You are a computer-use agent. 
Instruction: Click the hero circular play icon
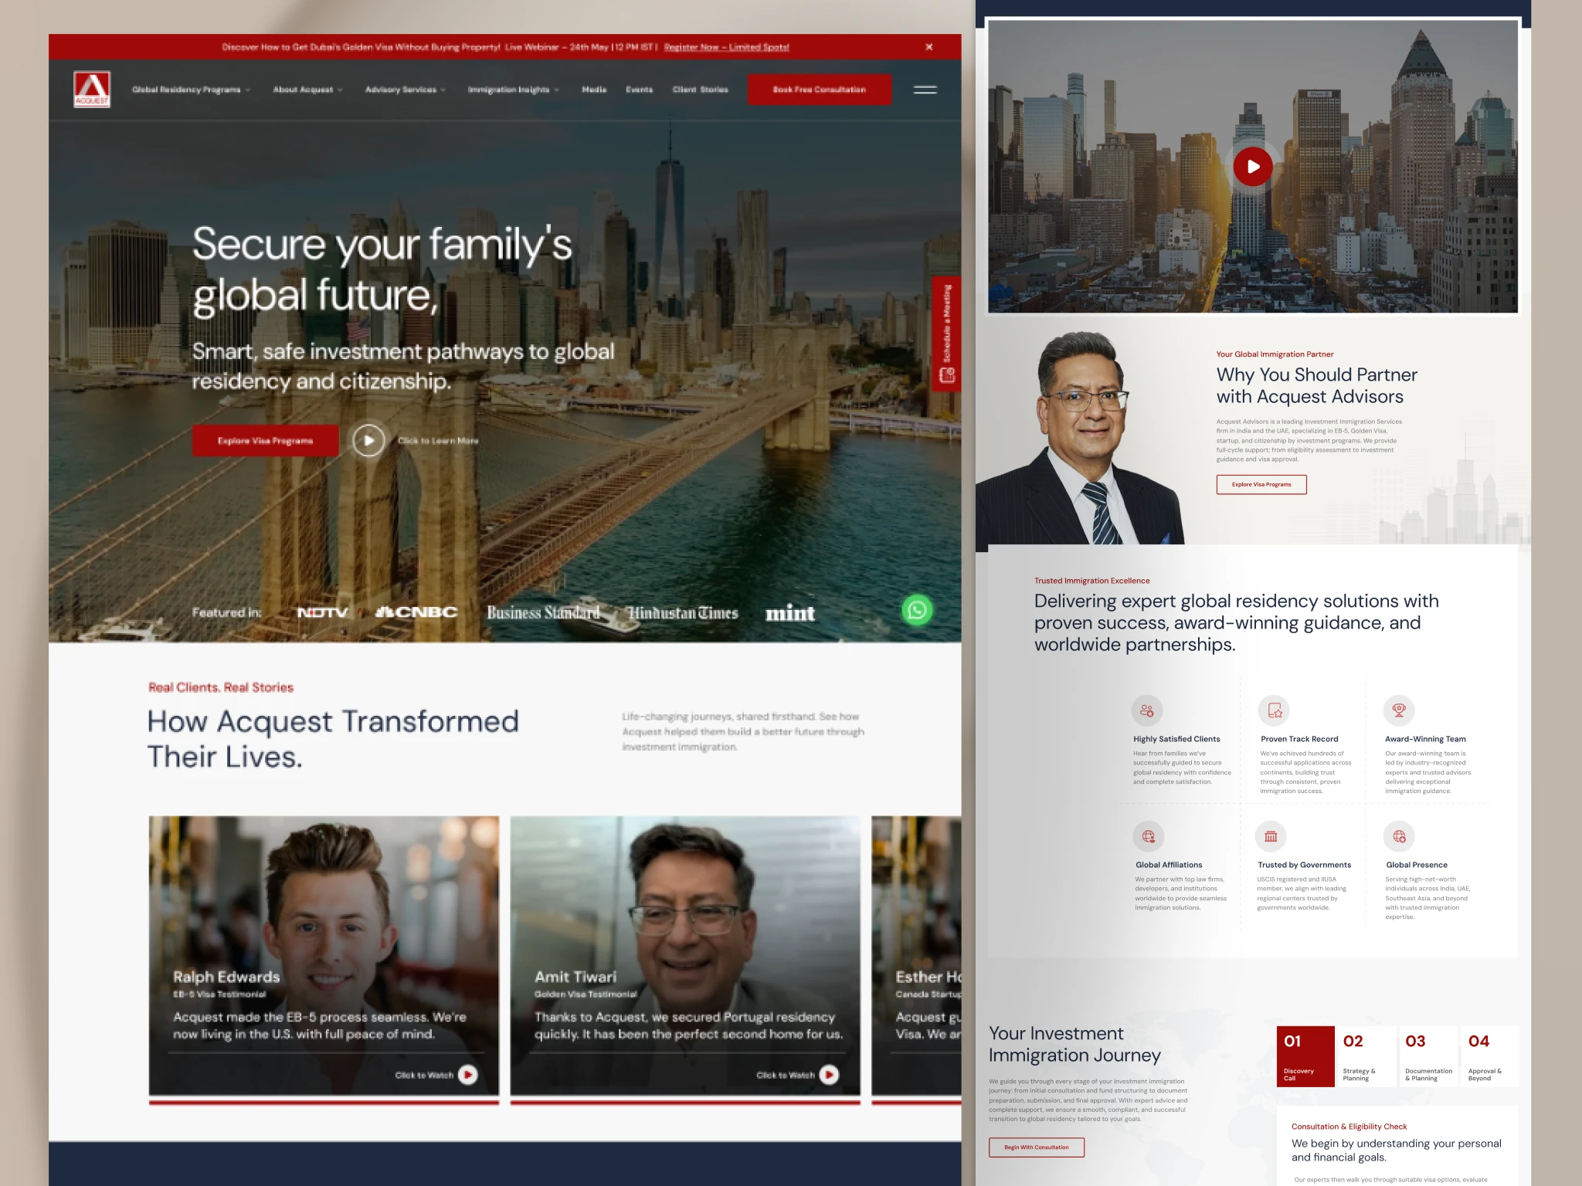[368, 441]
